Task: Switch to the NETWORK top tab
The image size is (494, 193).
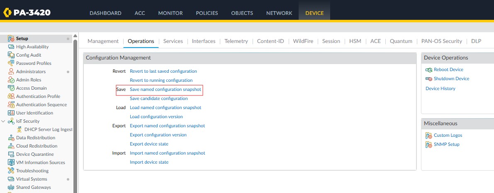Action: (x=279, y=13)
